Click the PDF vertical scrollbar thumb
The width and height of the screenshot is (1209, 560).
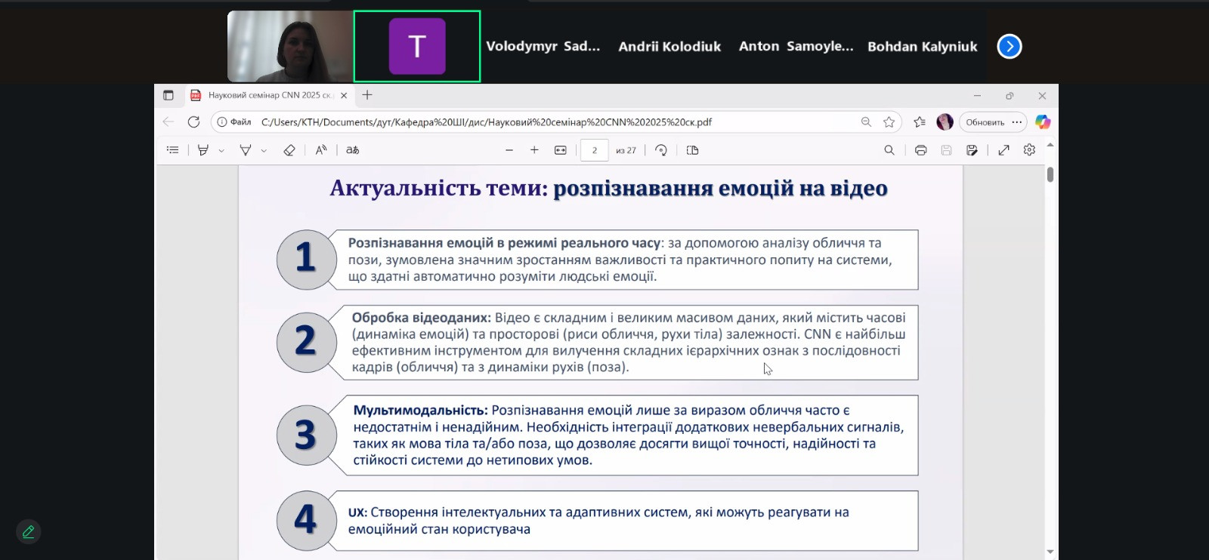click(x=1050, y=174)
